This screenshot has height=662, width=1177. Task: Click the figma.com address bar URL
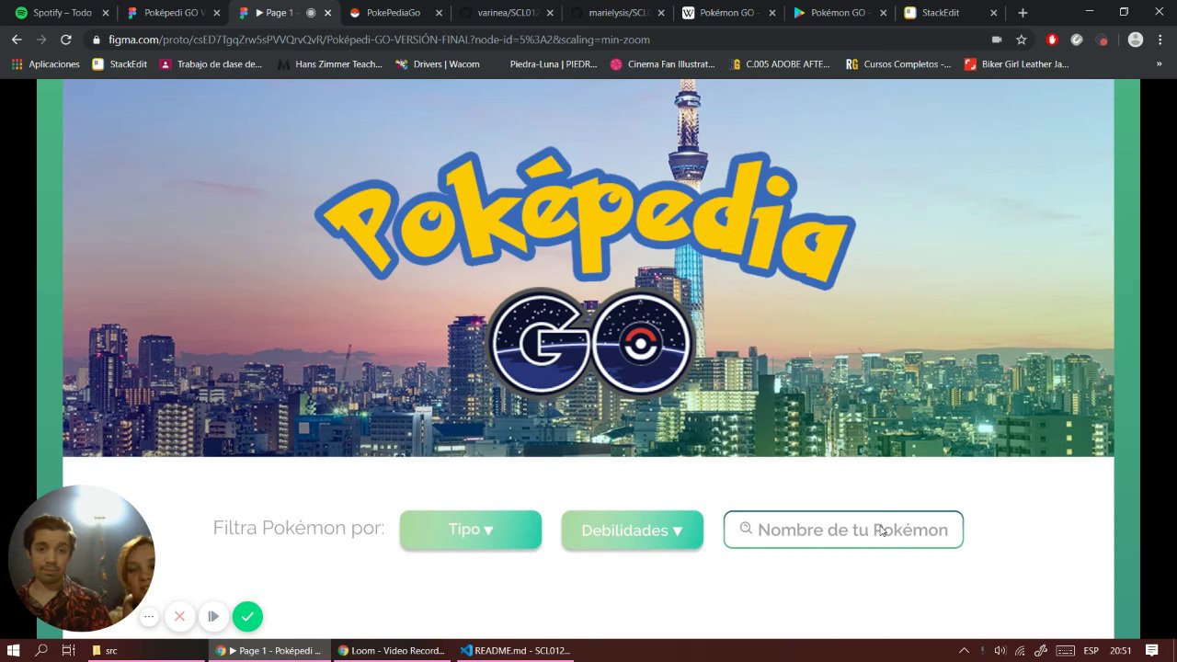tap(379, 40)
